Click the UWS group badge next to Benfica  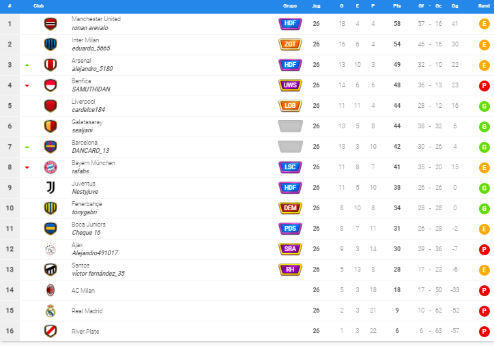coord(290,85)
